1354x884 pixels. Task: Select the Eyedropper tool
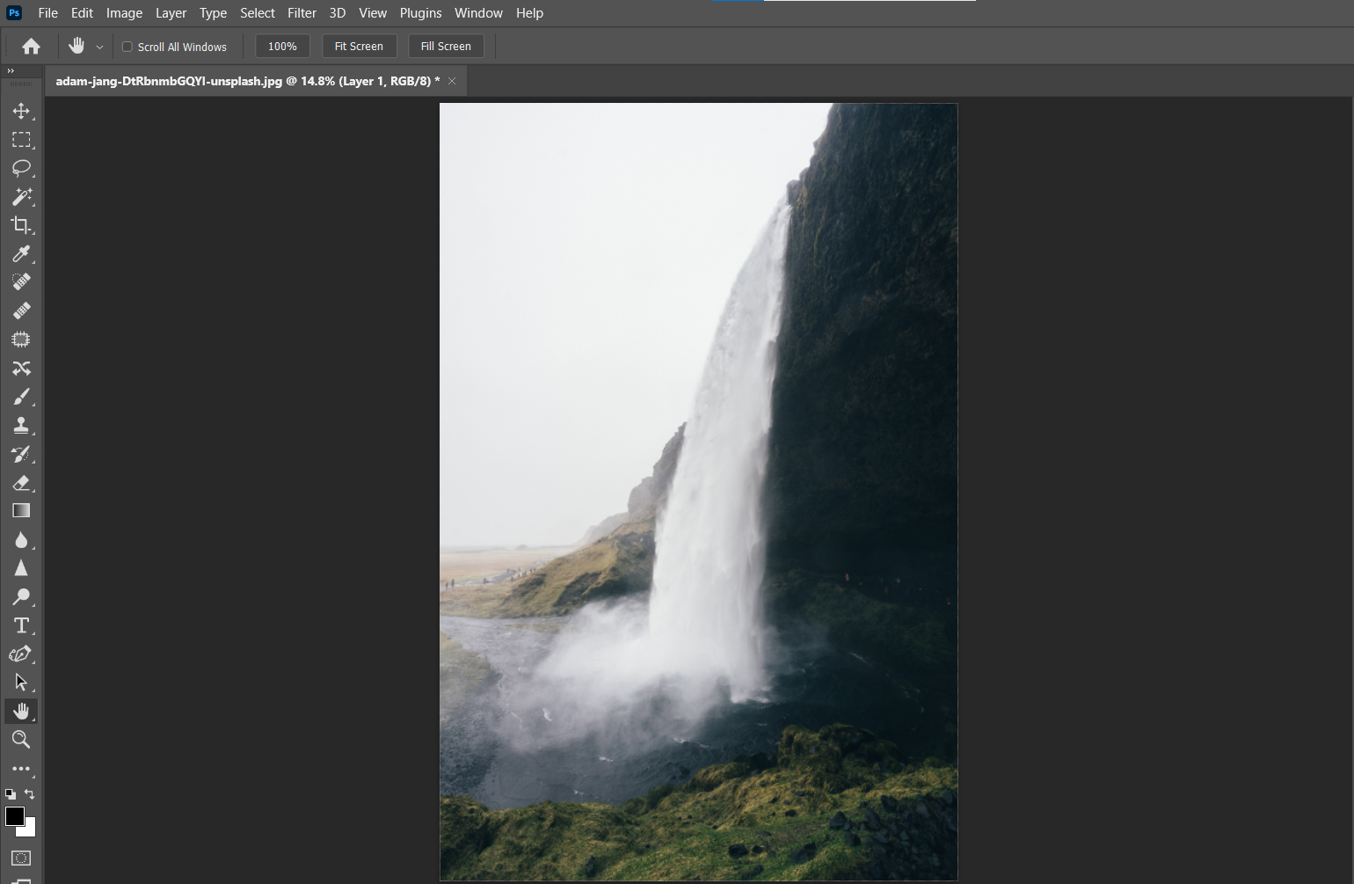click(21, 253)
